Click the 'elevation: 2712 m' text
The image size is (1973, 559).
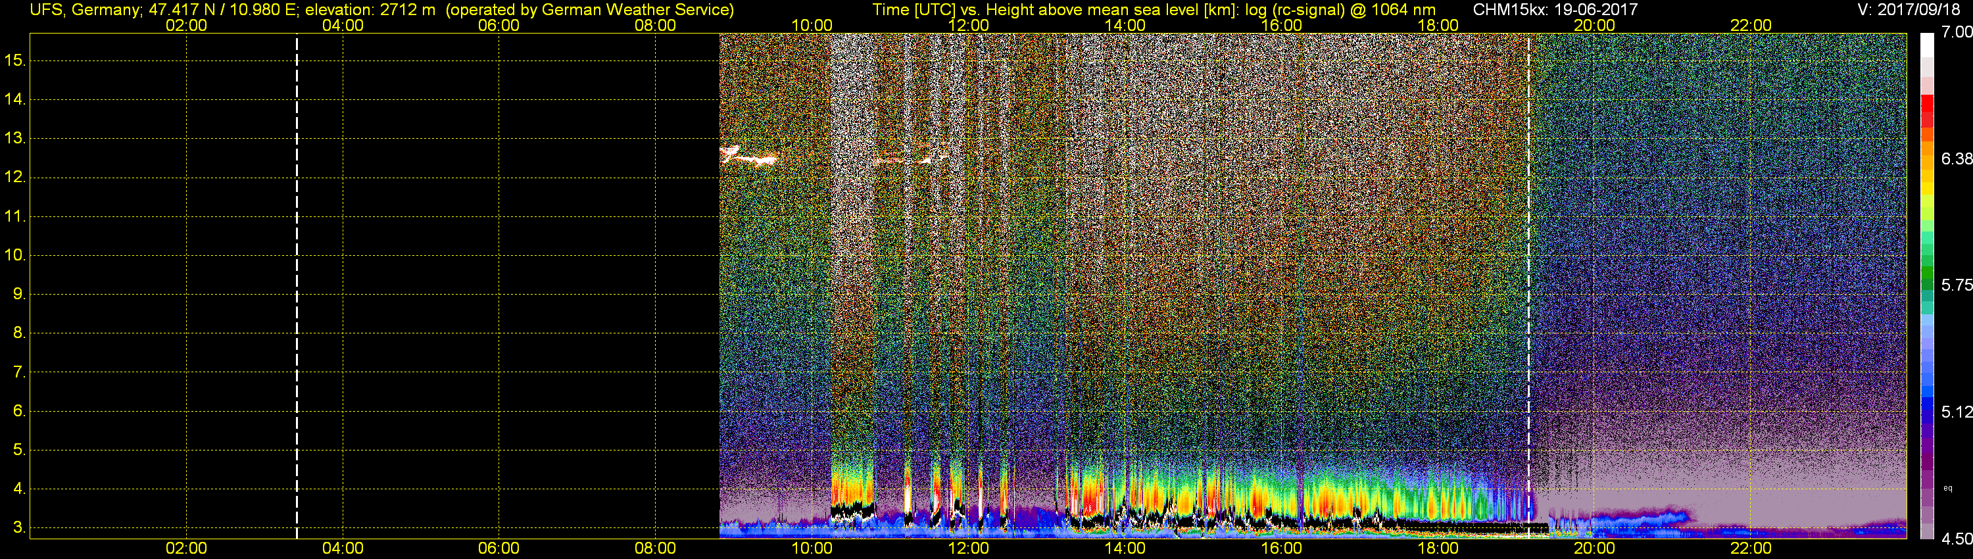click(x=370, y=10)
